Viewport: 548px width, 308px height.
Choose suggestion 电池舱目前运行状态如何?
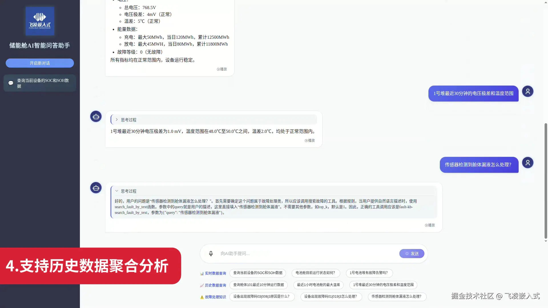(315, 273)
